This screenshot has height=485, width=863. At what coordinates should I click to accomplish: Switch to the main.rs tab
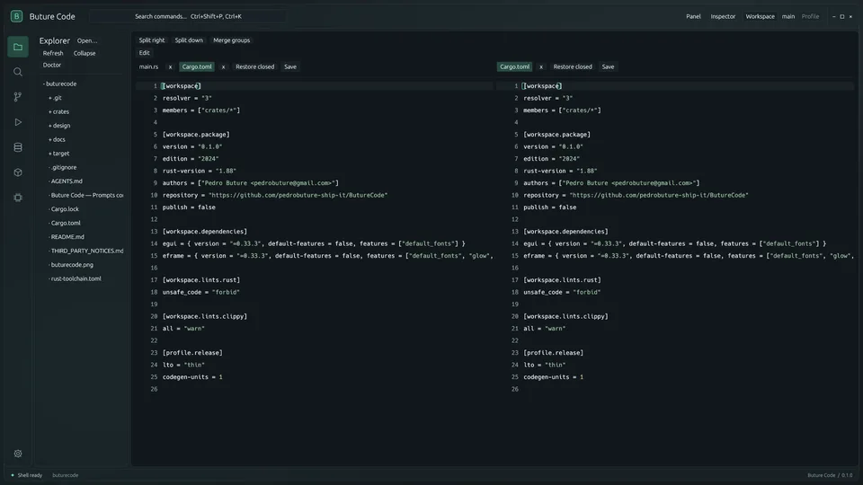(148, 66)
